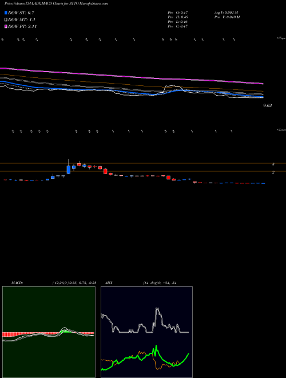Click the '<Lows' marker label

click(281, 129)
